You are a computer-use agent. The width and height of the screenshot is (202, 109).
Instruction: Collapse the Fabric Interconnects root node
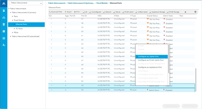[x=9, y=9]
